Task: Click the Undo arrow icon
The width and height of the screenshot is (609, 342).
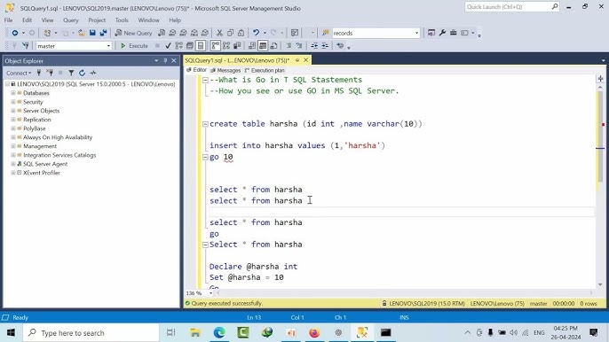Action: click(x=256, y=33)
